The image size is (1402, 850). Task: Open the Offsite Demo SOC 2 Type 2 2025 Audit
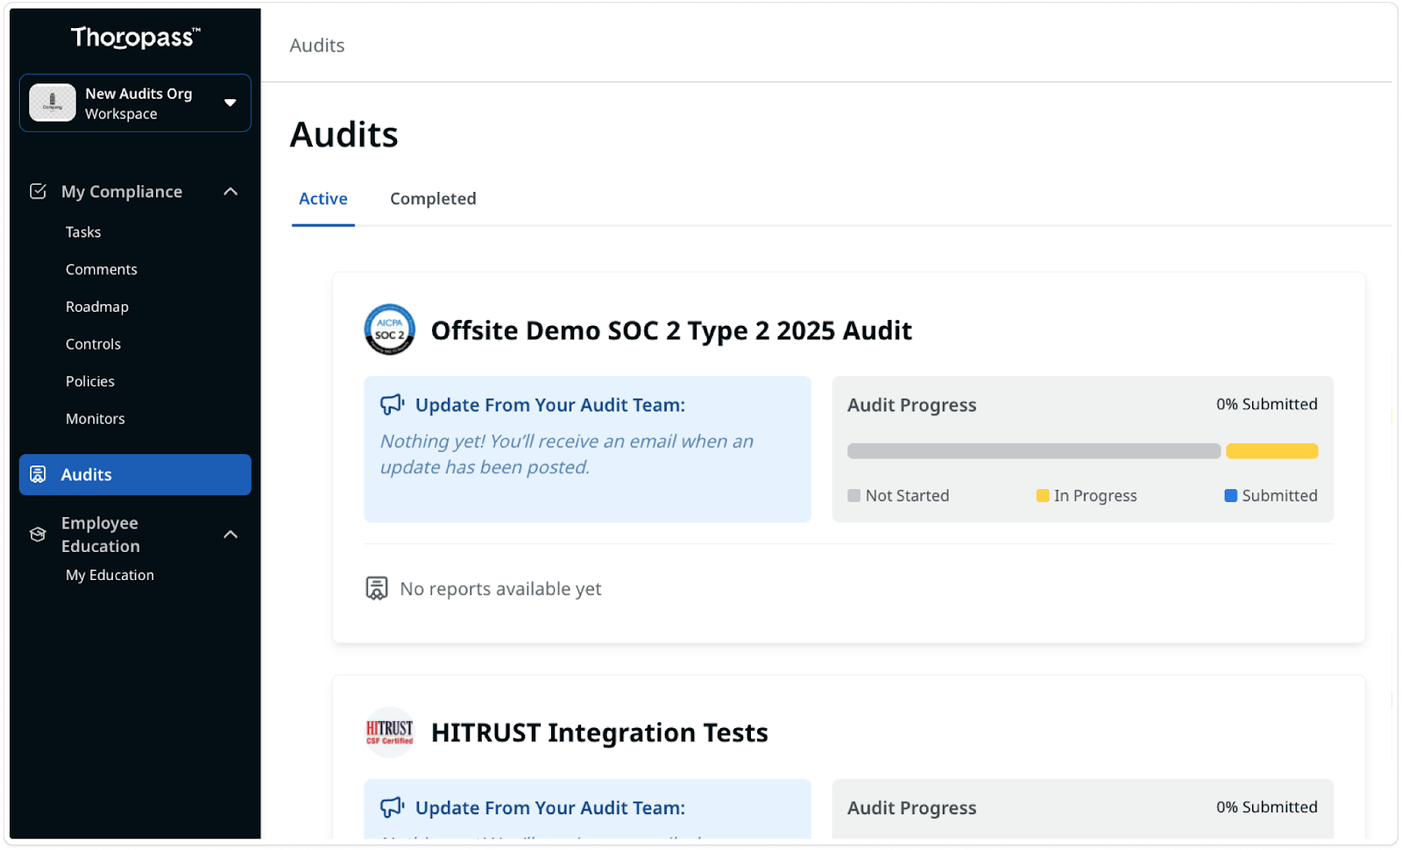pyautogui.click(x=671, y=330)
